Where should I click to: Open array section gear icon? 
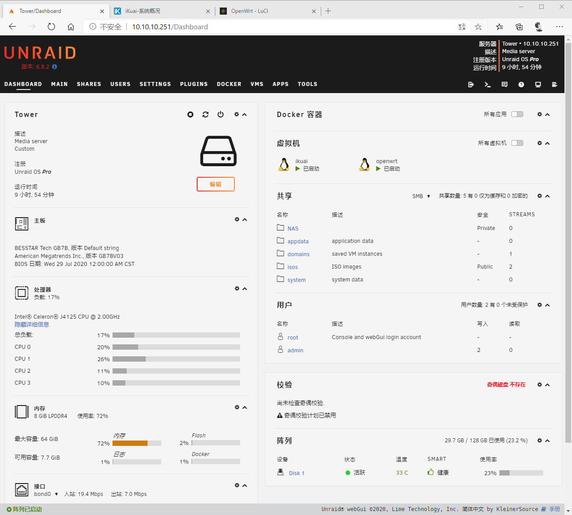(540, 441)
